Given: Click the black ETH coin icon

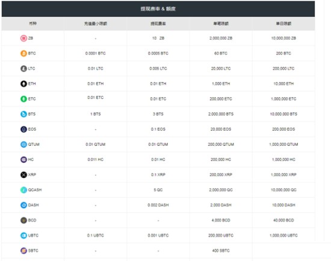Looking at the screenshot, I should [x=23, y=84].
